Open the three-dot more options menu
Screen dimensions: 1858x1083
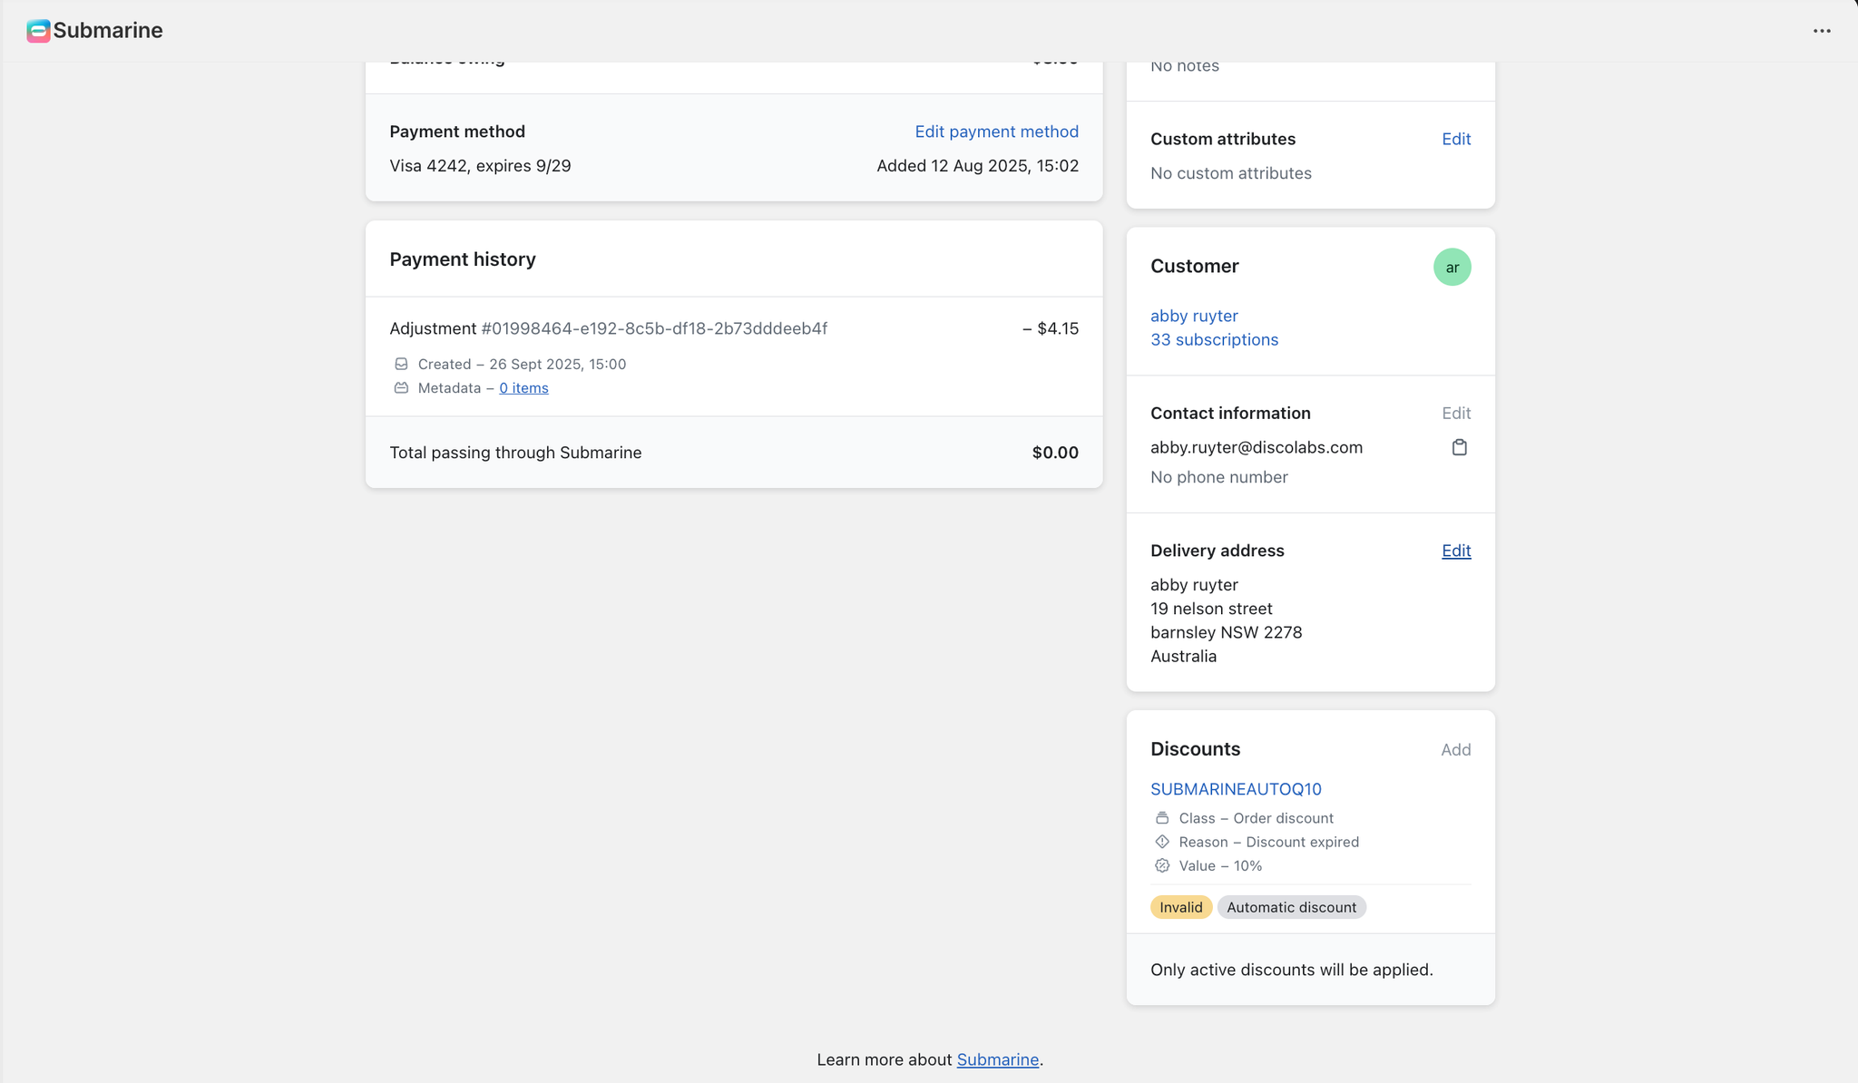[1822, 31]
